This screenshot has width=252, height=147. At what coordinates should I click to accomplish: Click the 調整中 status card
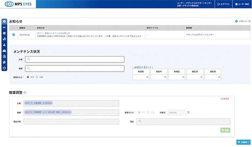click(159, 74)
